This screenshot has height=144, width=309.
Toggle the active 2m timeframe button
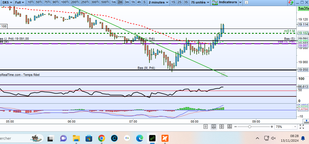click(x=120, y=2)
